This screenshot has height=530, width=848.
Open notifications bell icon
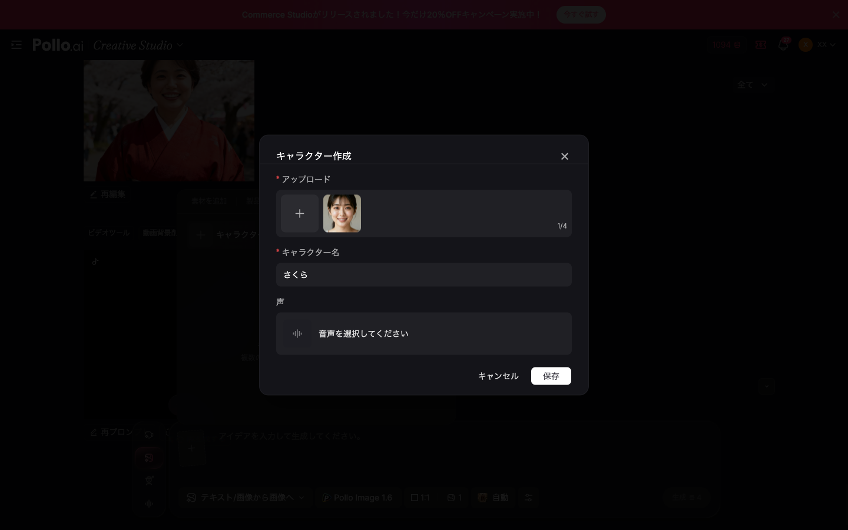point(783,45)
